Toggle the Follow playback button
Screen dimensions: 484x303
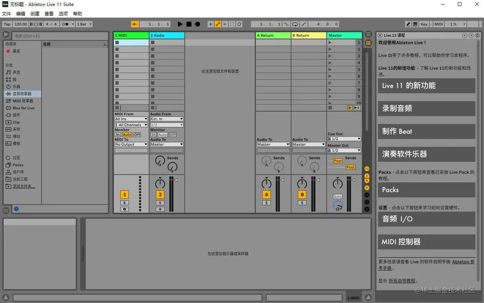point(135,24)
